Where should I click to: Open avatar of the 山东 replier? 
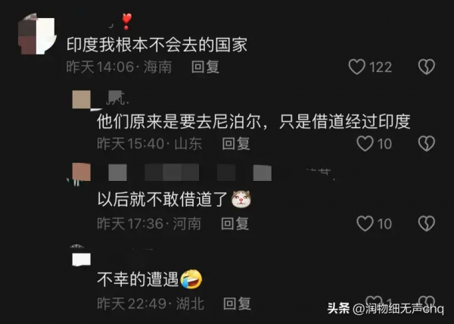[x=82, y=99]
